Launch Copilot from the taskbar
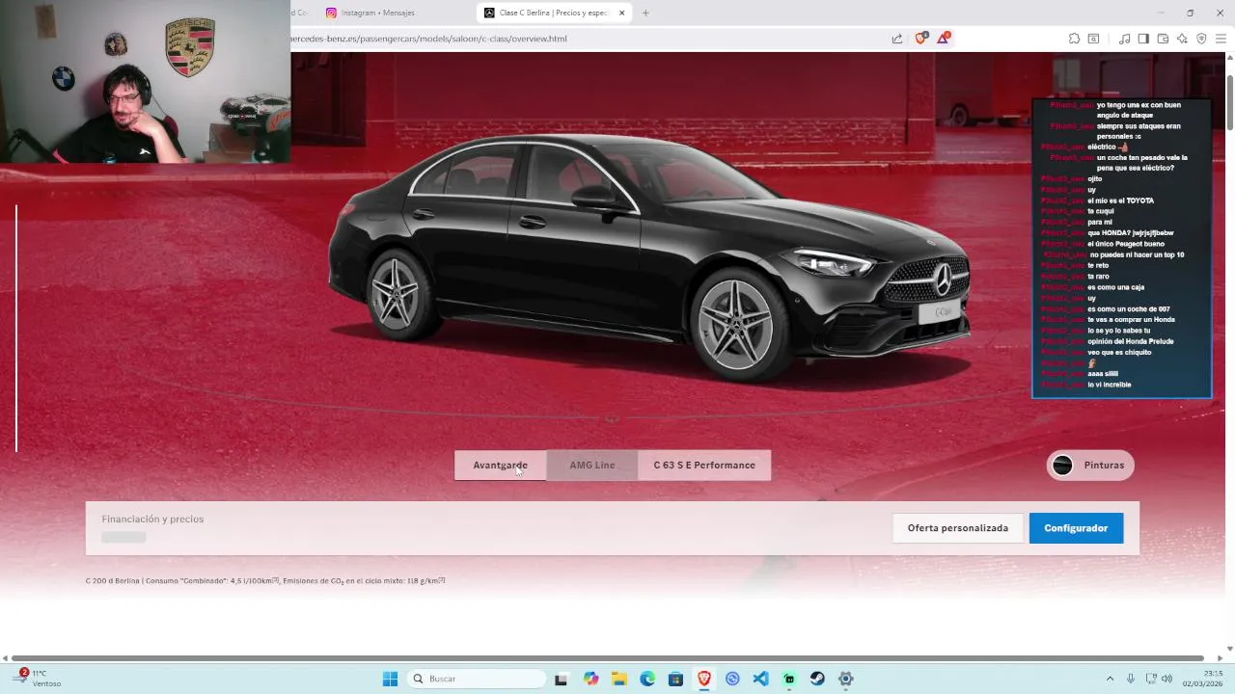The image size is (1235, 694). tap(590, 679)
